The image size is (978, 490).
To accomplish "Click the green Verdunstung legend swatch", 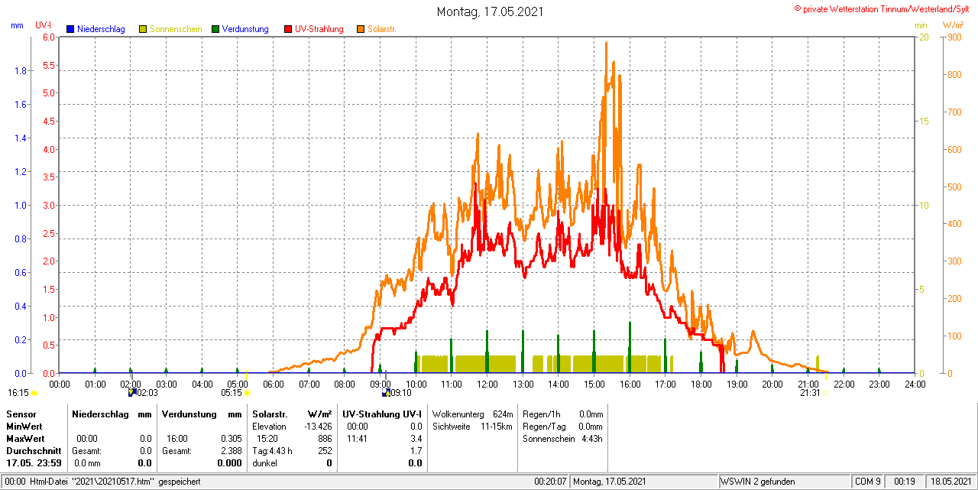I will [215, 29].
